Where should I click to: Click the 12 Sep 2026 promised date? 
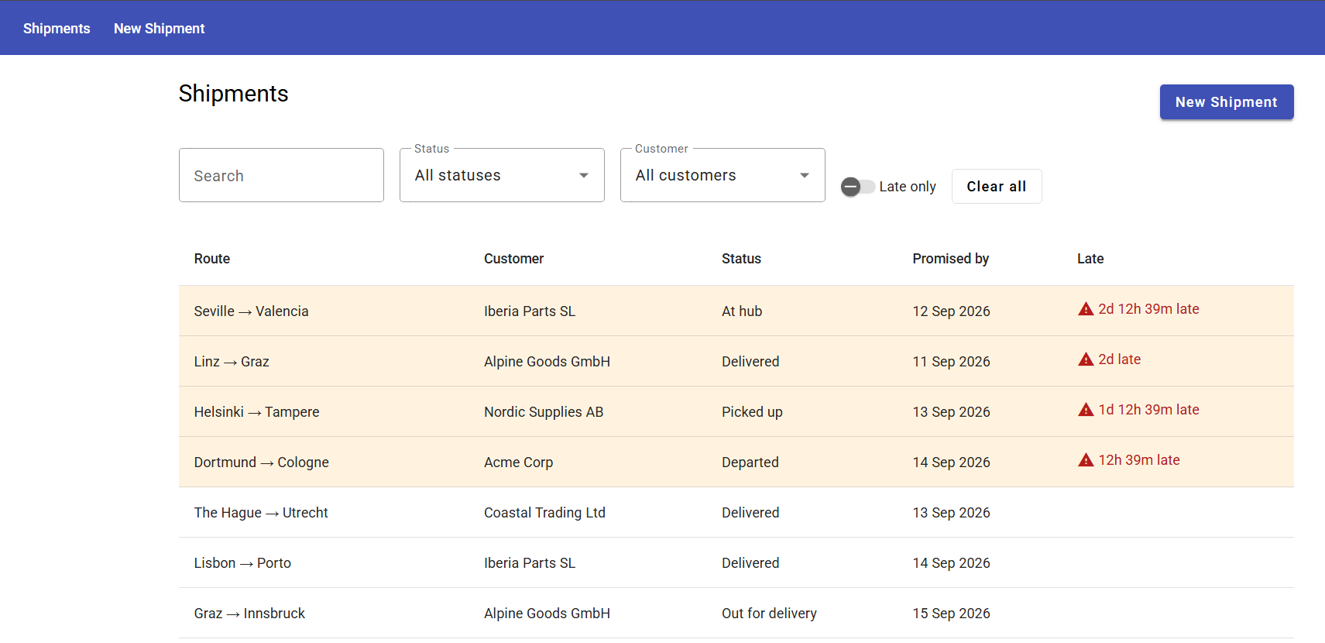point(951,311)
